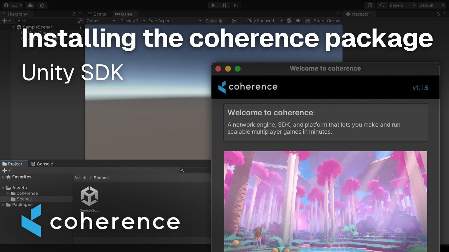Lock the Inspector panel with lock icon
The image size is (449, 252).
coord(438,14)
